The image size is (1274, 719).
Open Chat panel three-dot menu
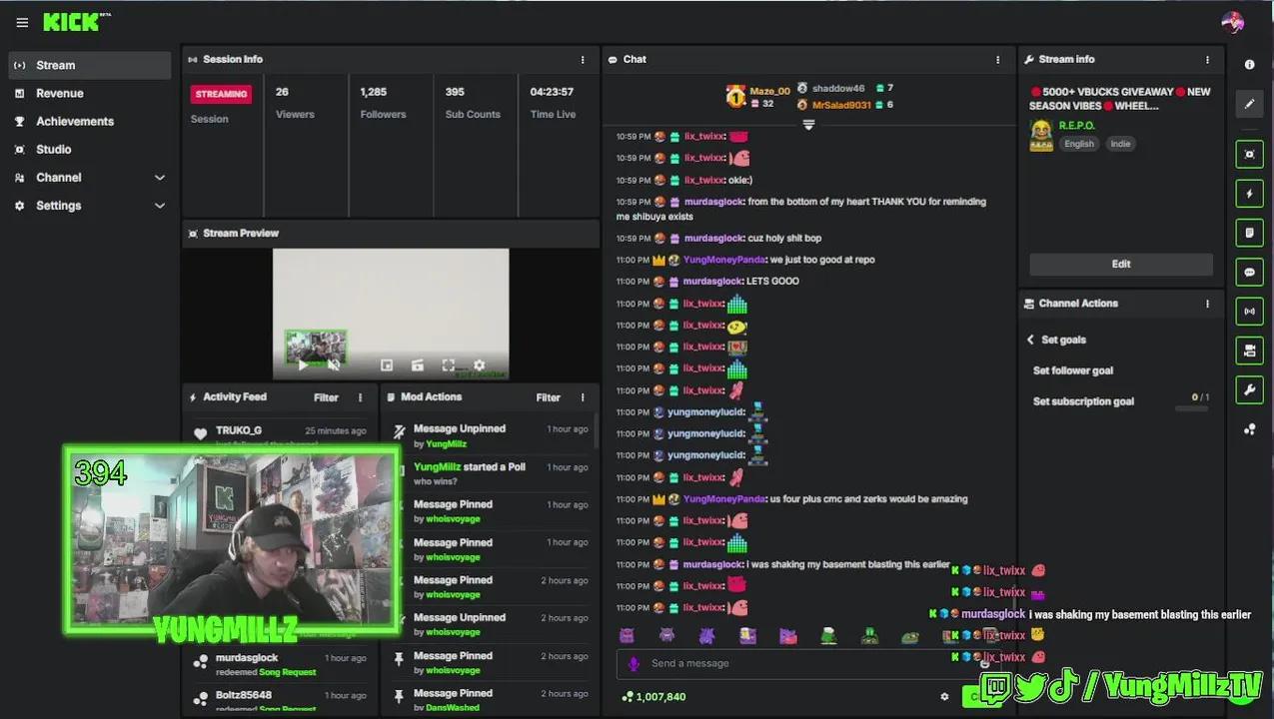[997, 60]
